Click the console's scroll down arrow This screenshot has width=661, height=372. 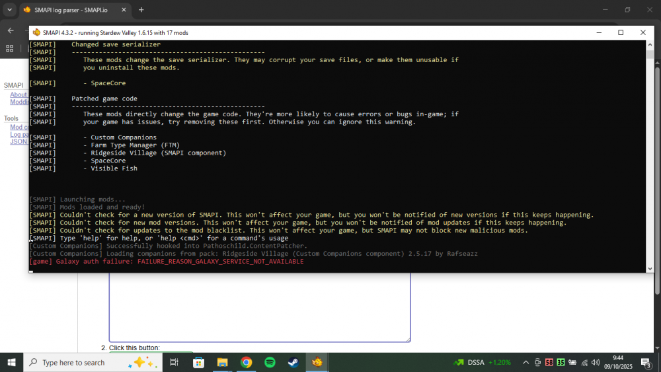[x=650, y=268]
